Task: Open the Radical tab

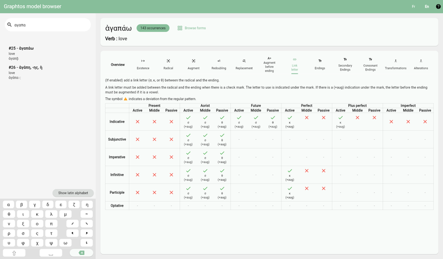Action: coord(168,64)
